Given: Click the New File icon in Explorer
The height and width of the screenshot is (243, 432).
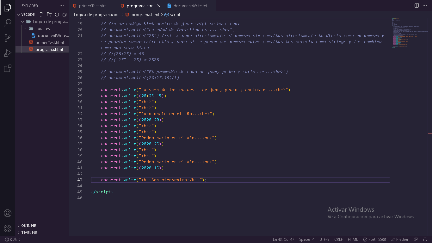Looking at the screenshot, I should 42,15.
